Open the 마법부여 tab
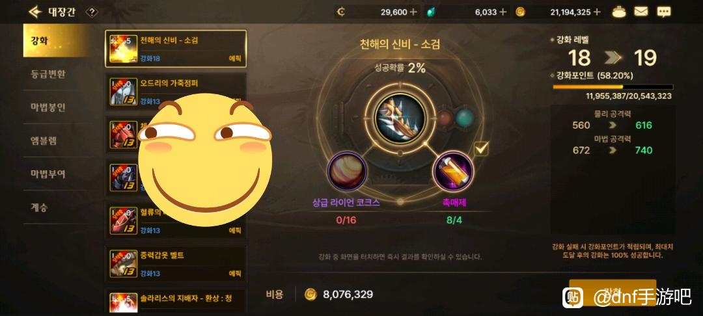This screenshot has height=316, width=703. click(48, 174)
